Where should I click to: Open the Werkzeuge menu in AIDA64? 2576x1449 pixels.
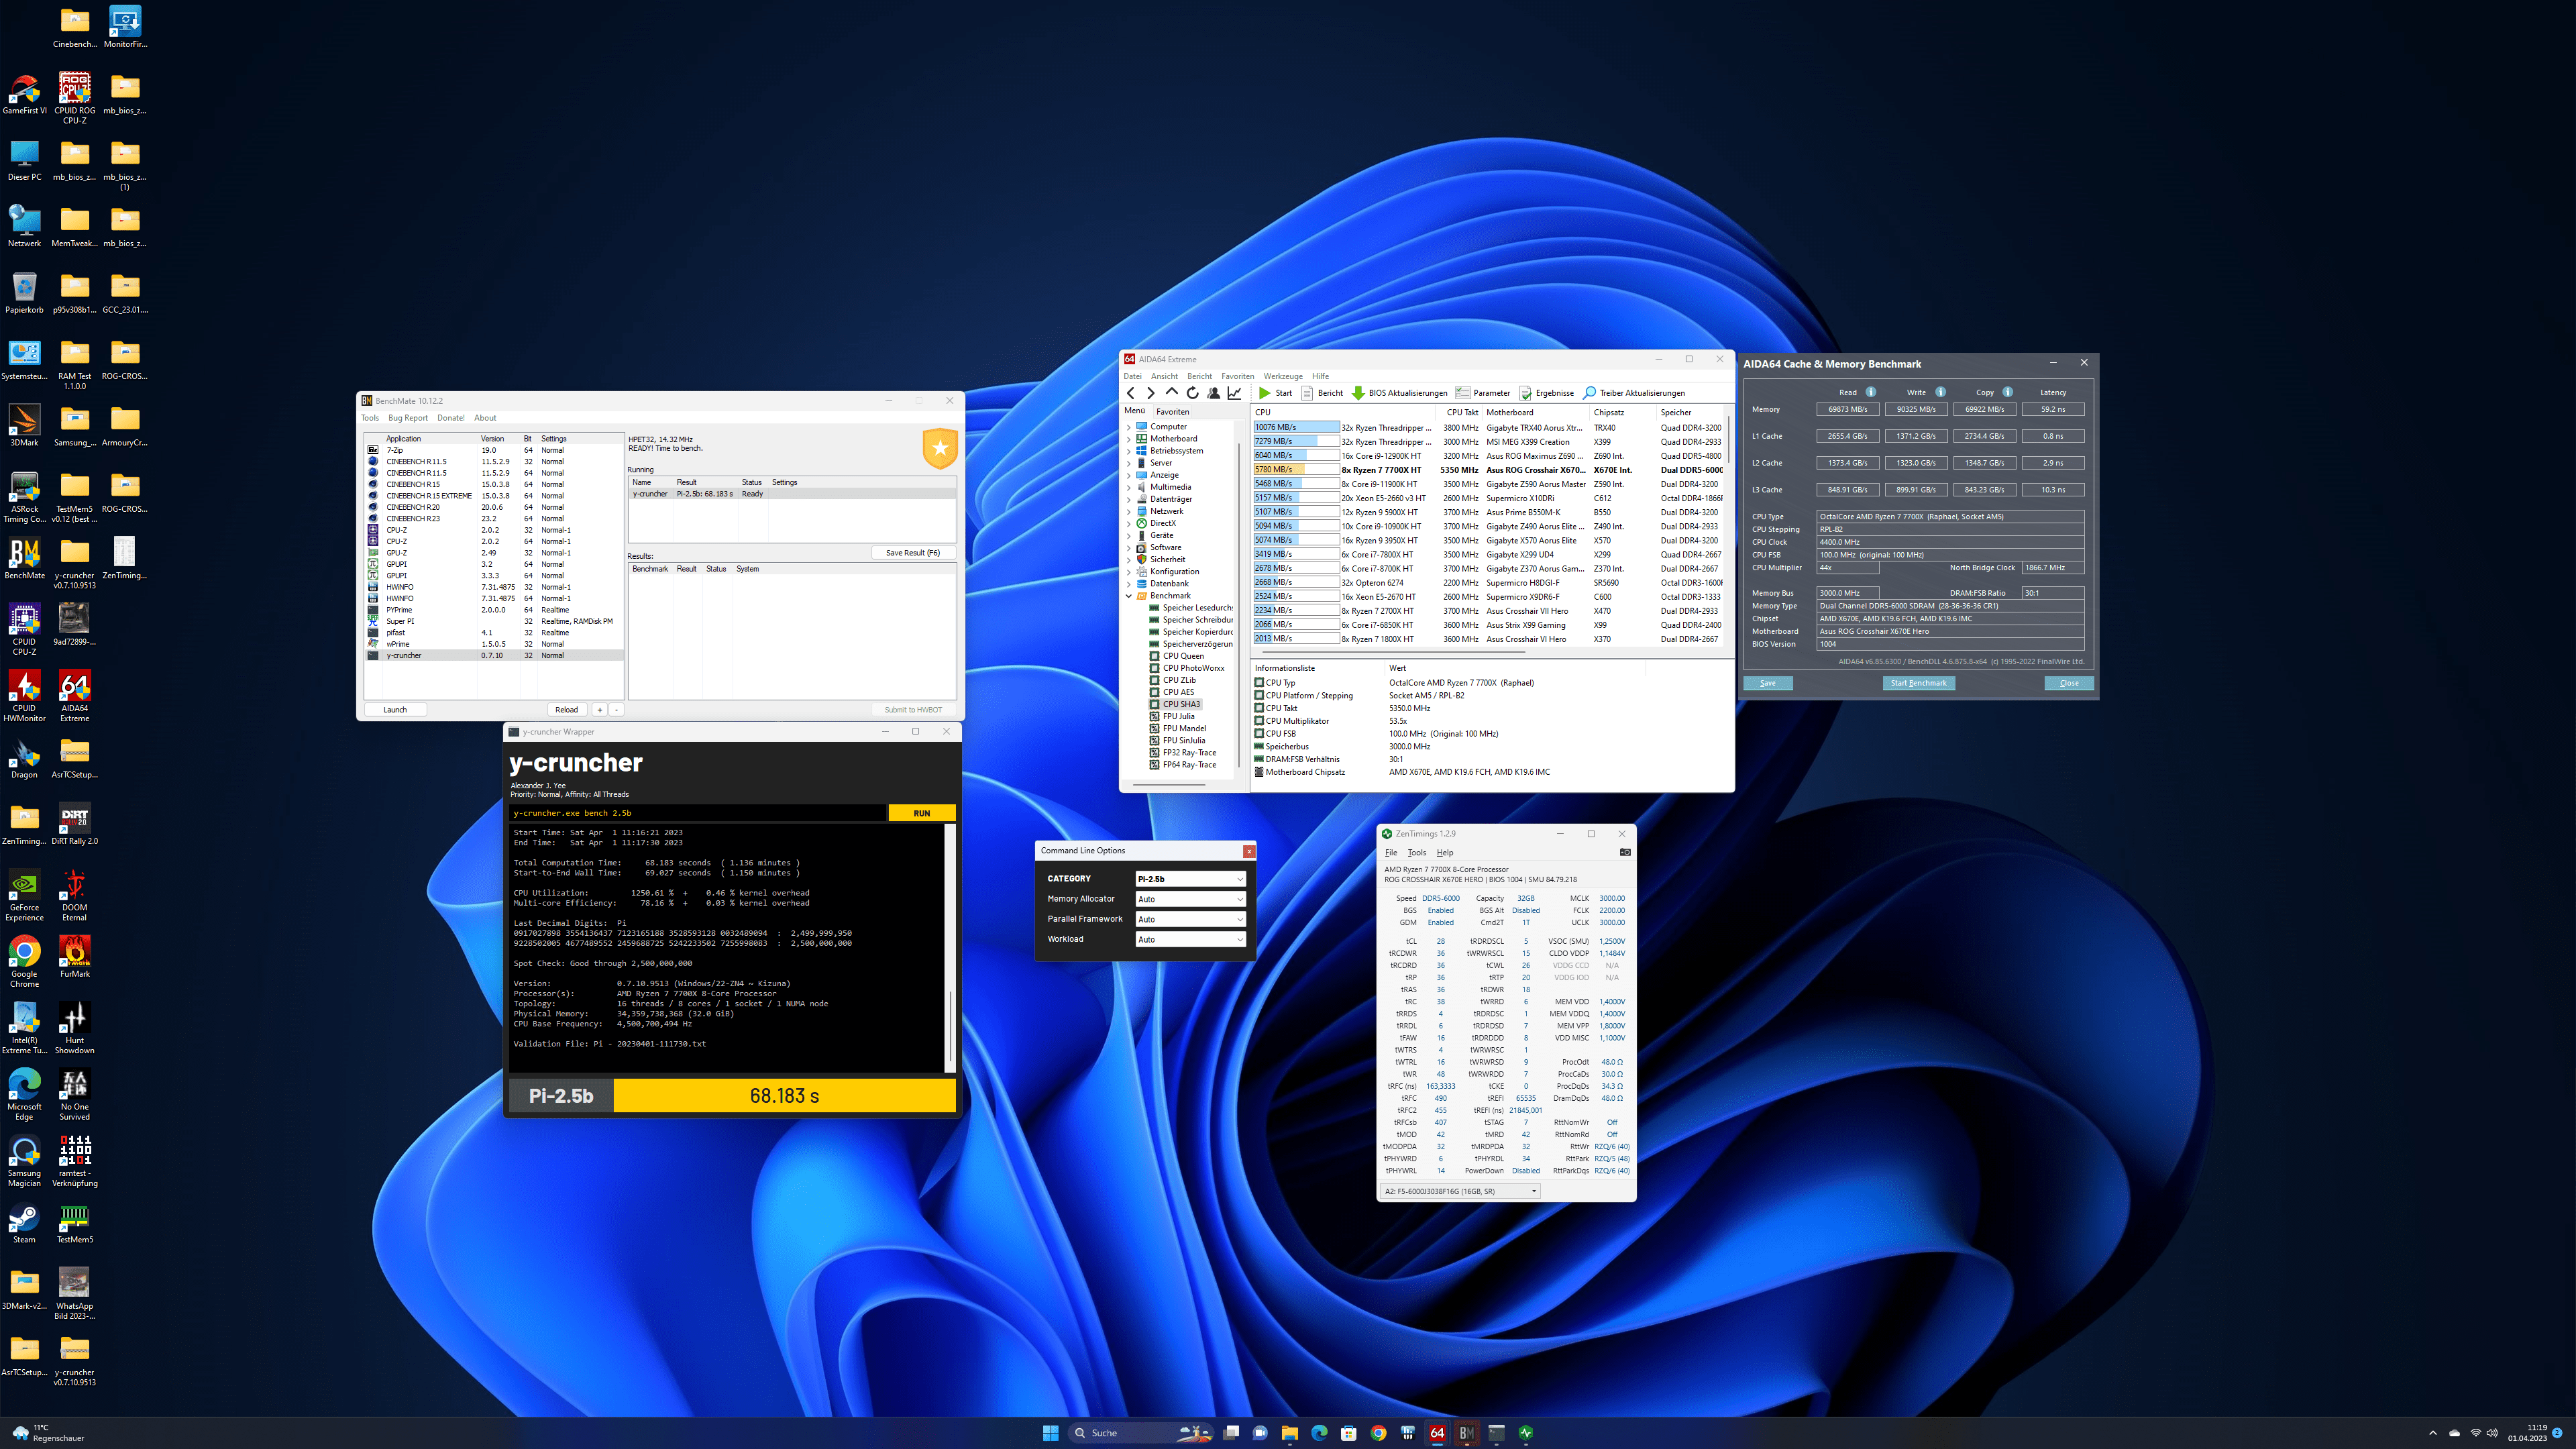(1283, 376)
